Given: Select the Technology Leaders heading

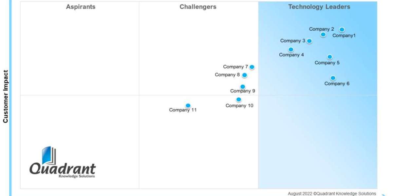Looking at the screenshot, I should [x=319, y=7].
